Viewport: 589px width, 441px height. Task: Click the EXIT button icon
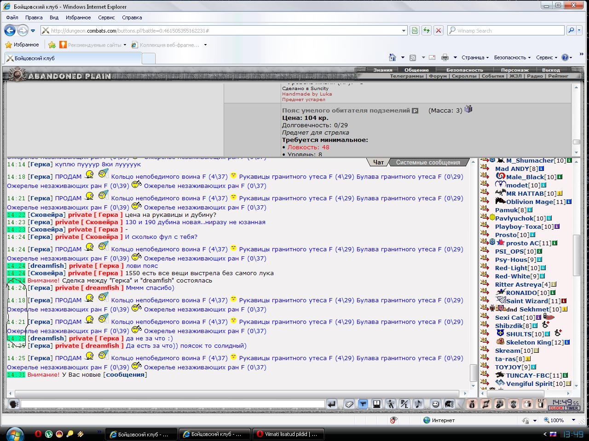click(x=541, y=404)
